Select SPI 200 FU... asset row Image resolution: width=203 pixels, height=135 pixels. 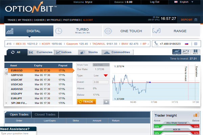[40, 103]
